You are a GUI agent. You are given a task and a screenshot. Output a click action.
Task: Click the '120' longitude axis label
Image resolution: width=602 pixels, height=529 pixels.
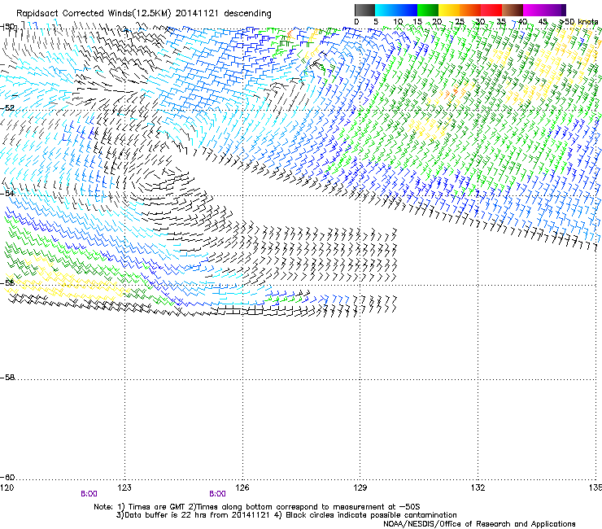(7, 487)
